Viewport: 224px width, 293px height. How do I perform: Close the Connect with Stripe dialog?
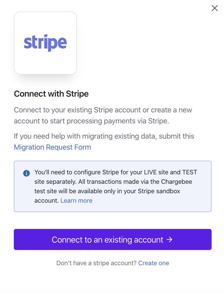pos(215,8)
